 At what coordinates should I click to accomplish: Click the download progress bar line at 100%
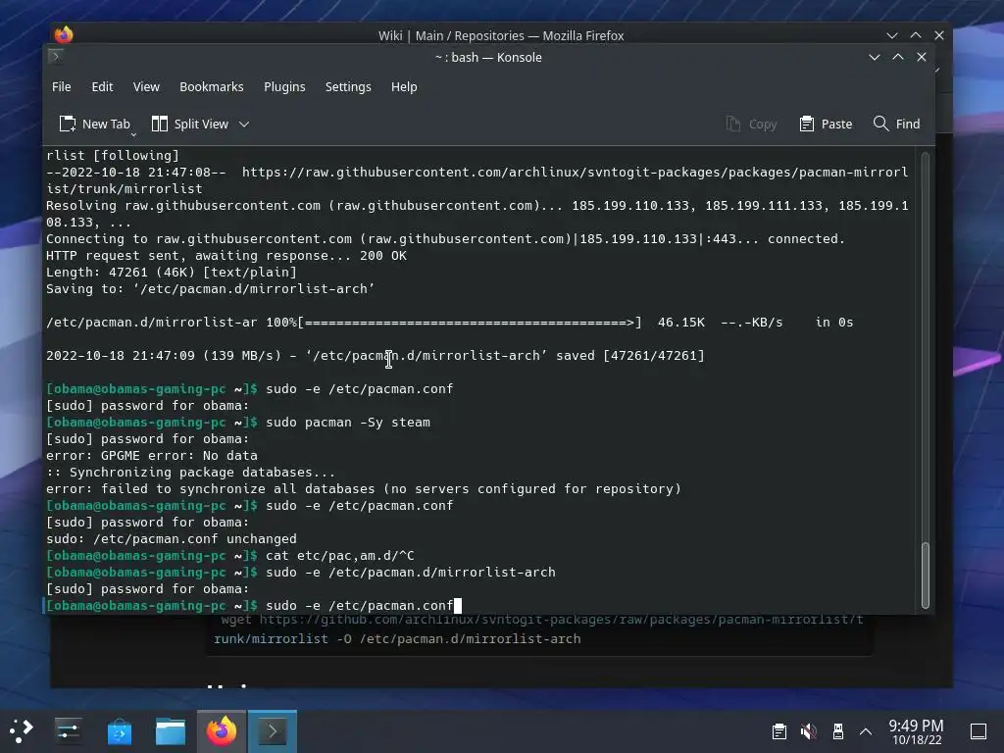[449, 323]
